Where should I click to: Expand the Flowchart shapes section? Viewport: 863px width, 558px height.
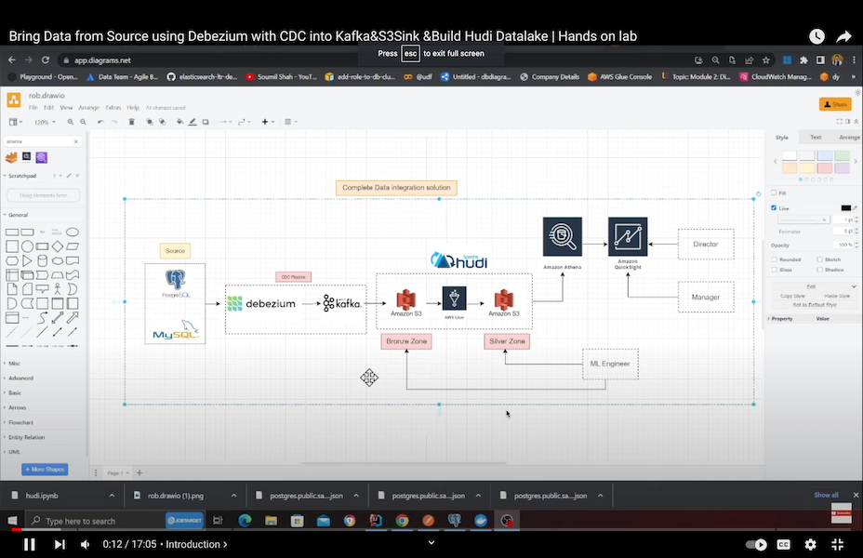point(23,422)
